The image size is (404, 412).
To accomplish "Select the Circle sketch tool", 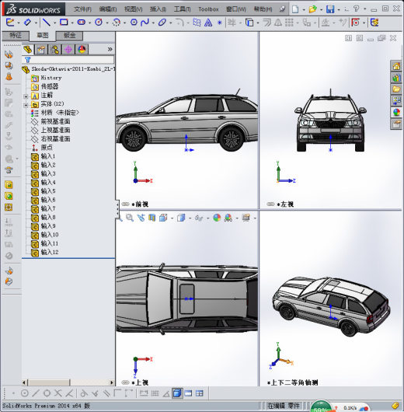I will point(99,23).
